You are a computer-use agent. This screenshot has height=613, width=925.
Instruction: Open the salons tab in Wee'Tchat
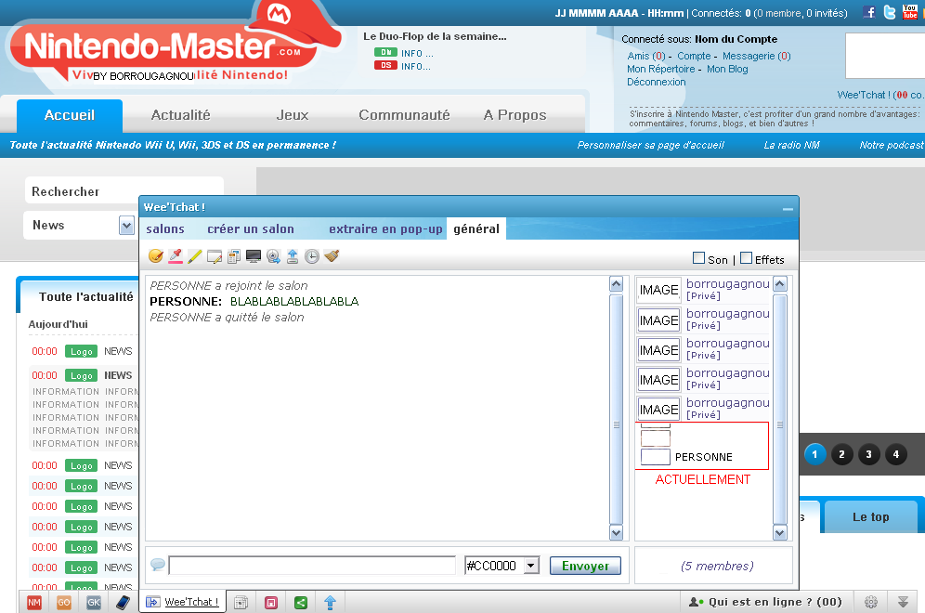tap(165, 228)
